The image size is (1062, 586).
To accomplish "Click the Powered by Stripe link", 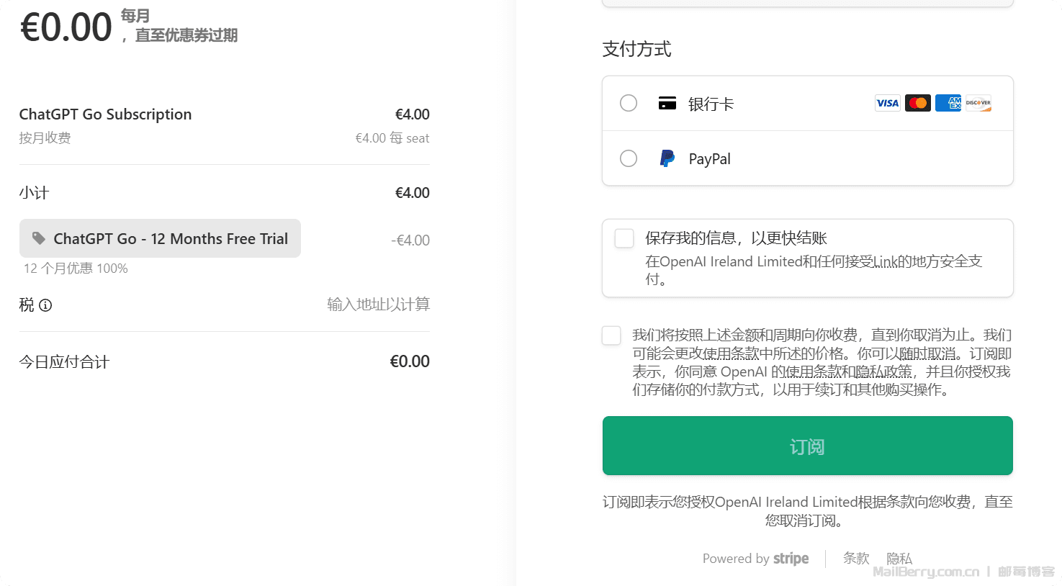I will (755, 559).
